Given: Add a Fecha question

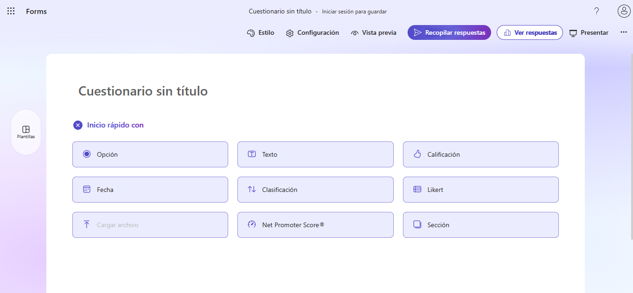Looking at the screenshot, I should click(150, 189).
